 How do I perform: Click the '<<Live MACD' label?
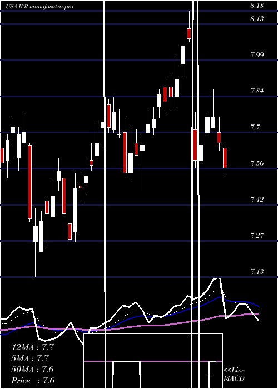point(234,375)
